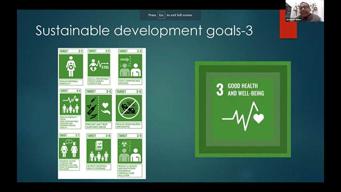Click the 'TARGET 3-1' header label
This screenshot has height=192, width=341.
[x=71, y=51]
